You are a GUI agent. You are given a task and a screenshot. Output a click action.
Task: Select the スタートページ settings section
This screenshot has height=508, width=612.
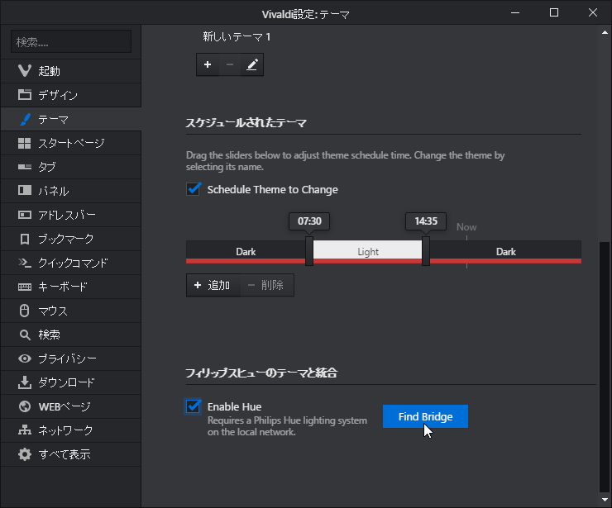point(70,143)
